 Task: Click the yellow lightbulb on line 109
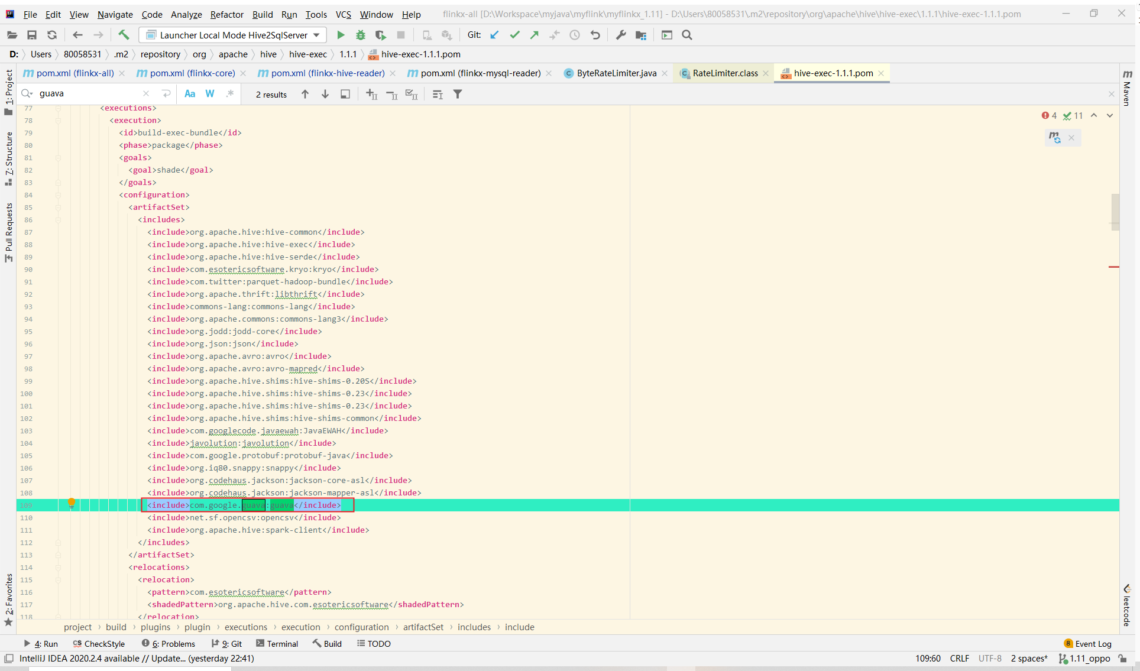(72, 504)
